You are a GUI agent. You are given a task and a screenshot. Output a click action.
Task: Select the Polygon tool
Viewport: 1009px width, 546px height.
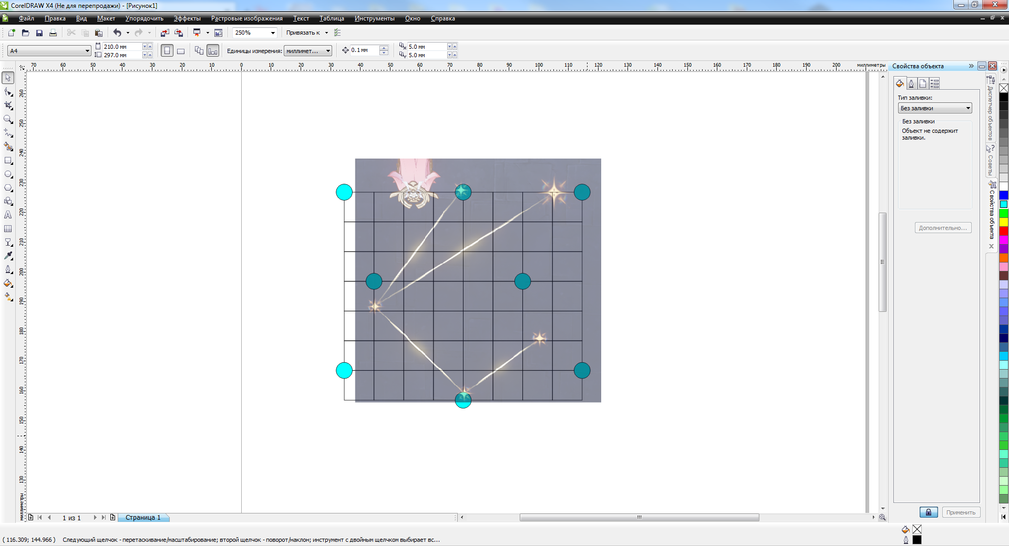pos(8,188)
